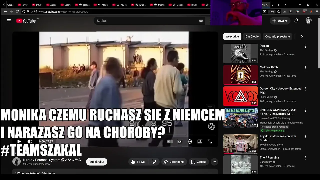
Task: Reload the current page
Action: click(x=17, y=12)
